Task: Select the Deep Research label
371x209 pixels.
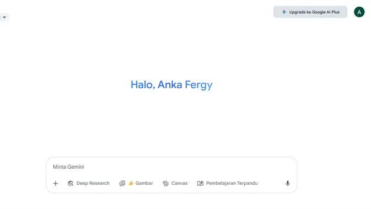Action: point(93,183)
